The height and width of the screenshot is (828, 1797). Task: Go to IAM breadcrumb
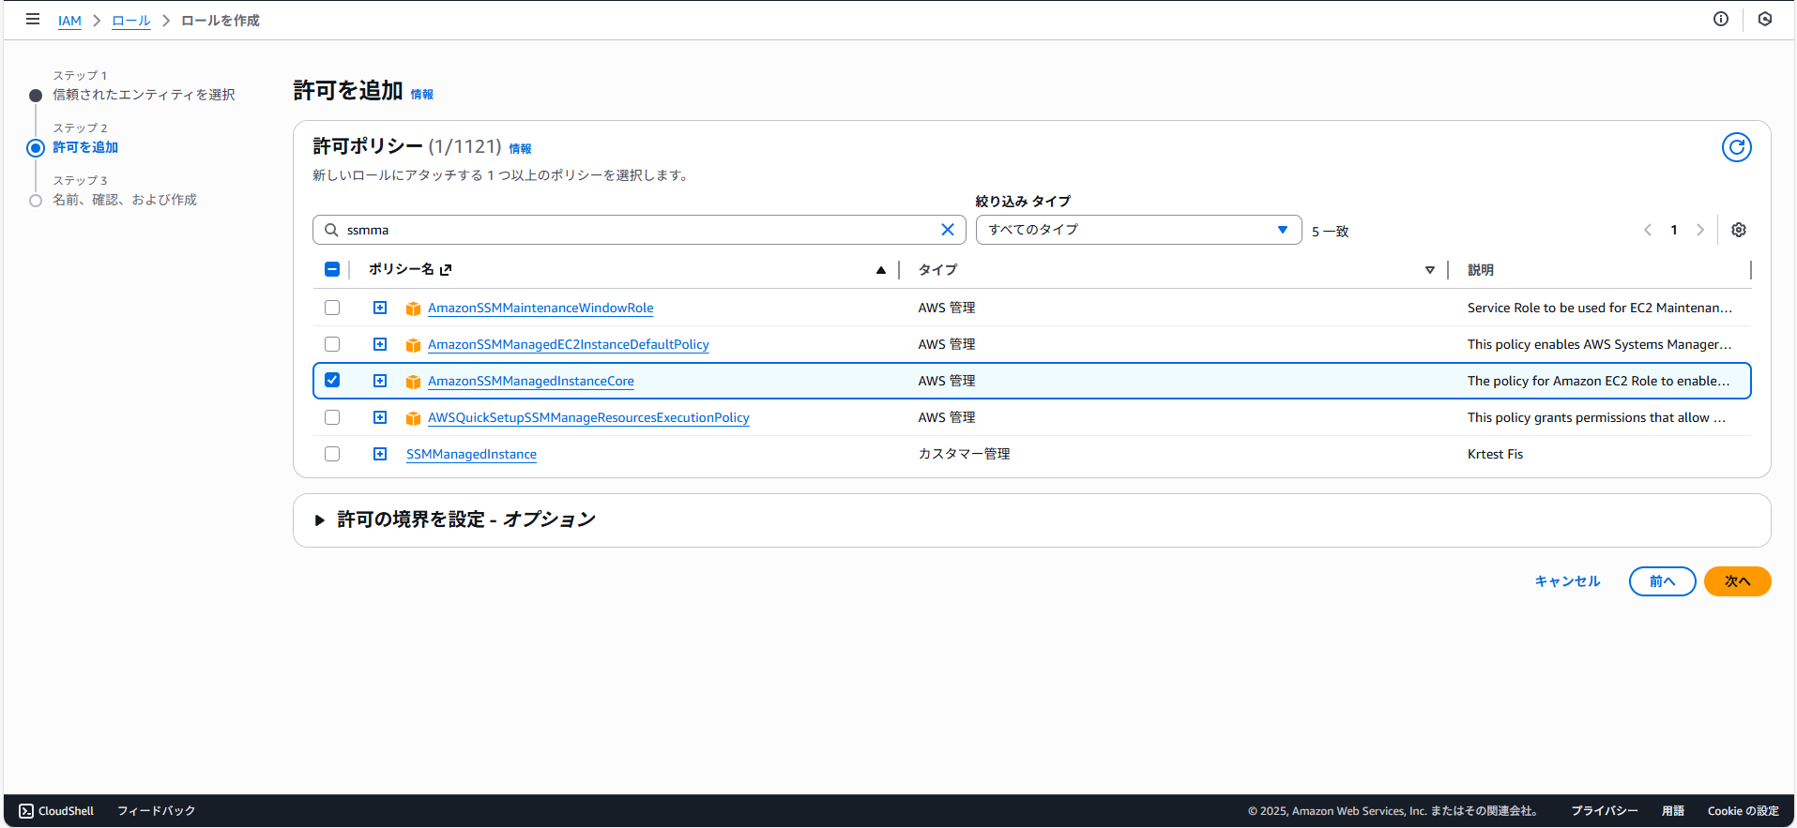pyautogui.click(x=69, y=21)
